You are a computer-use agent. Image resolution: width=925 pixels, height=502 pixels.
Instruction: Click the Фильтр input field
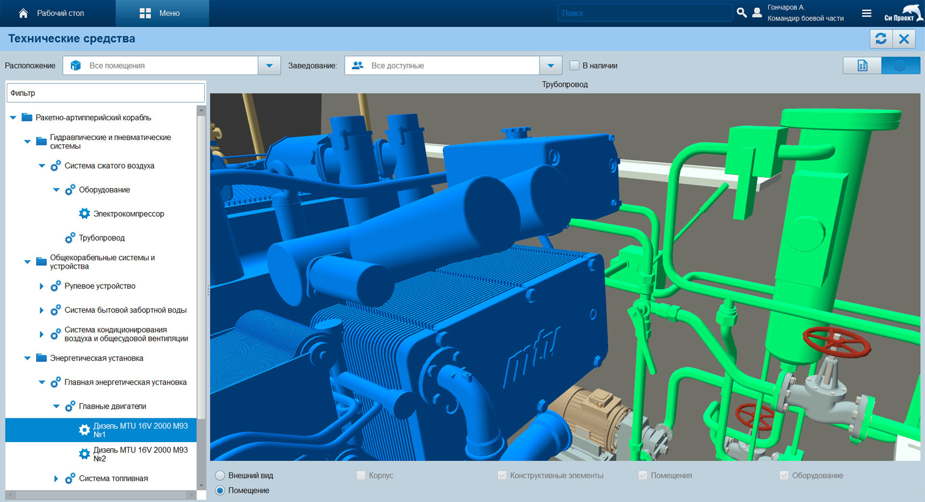[x=105, y=93]
